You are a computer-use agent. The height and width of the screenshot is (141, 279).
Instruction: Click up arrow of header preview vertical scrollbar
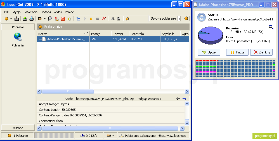[187, 104]
